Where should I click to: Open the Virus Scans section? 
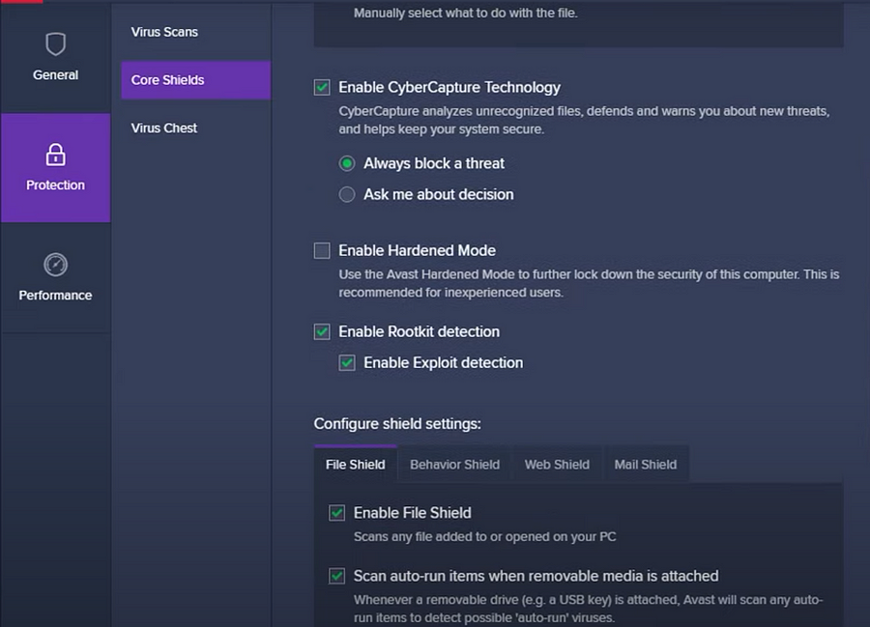click(164, 32)
